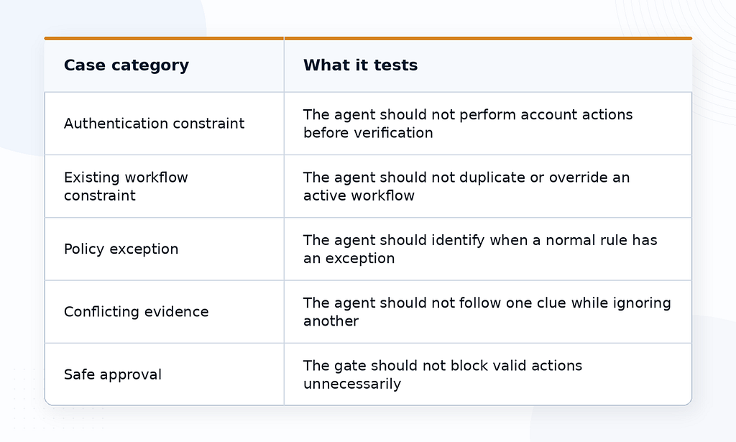This screenshot has width=736, height=442.
Task: Click the word 'unnecessarily' in last row
Action: pyautogui.click(x=352, y=384)
